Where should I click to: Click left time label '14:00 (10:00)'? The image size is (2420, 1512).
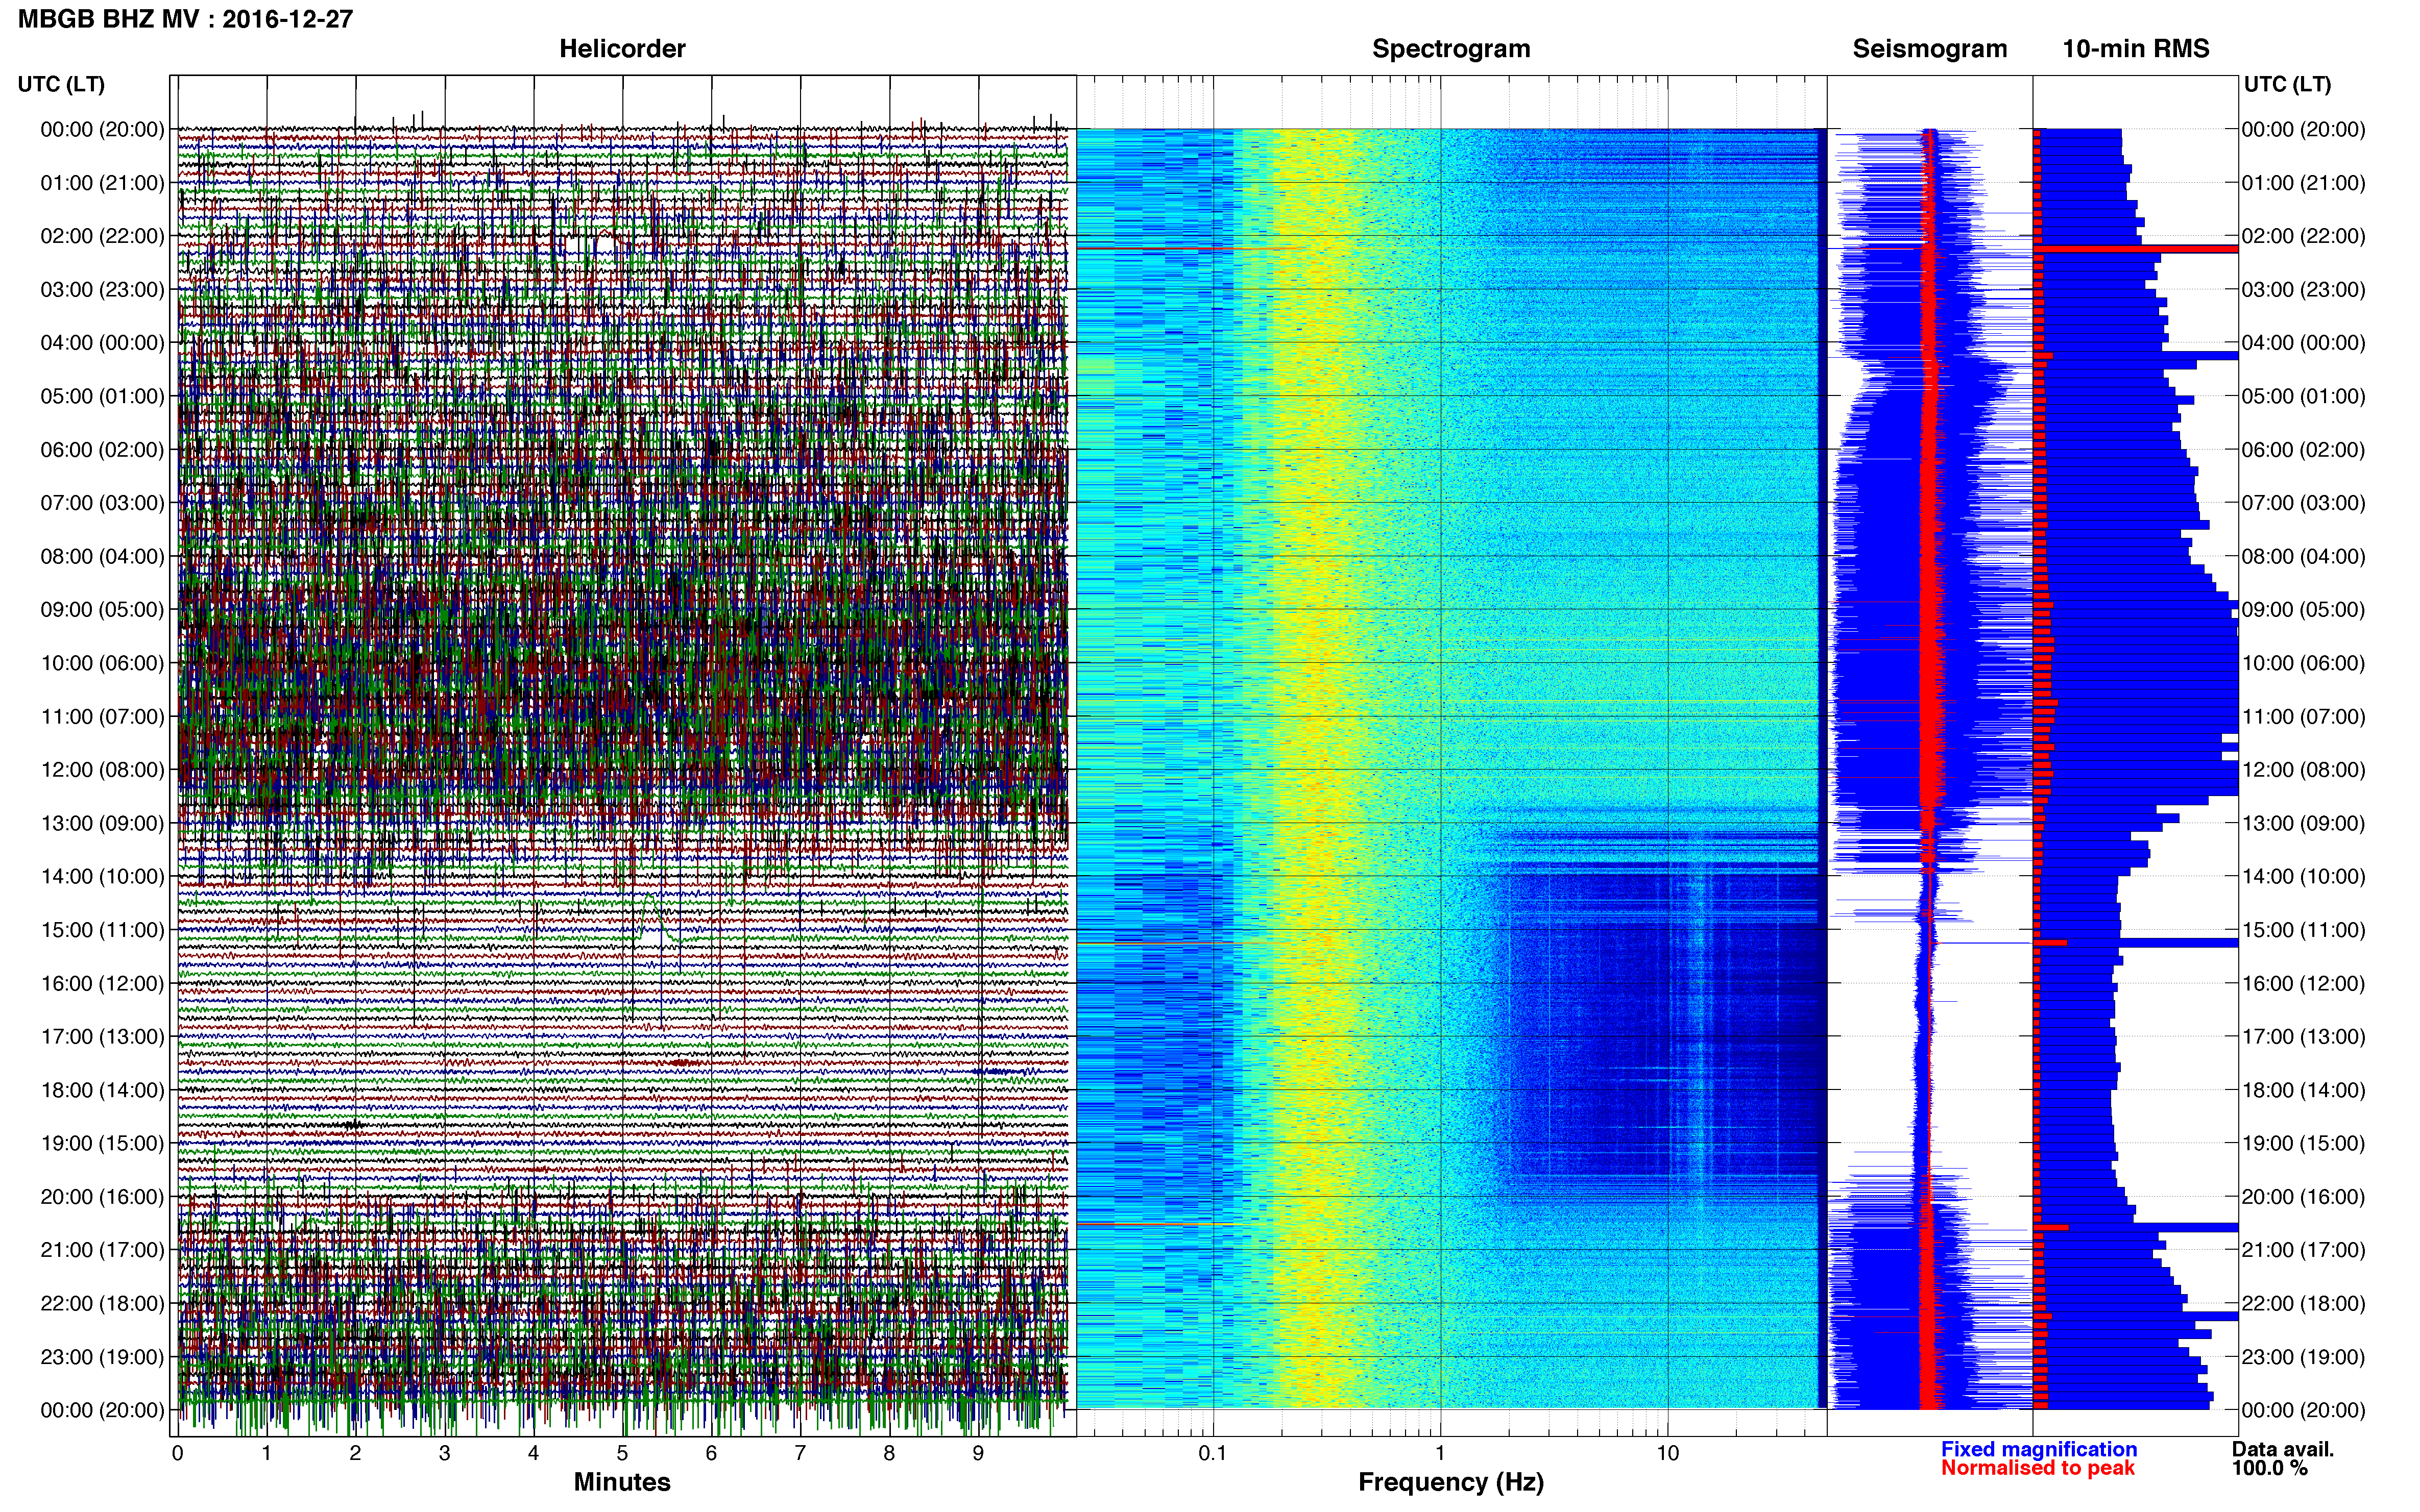(102, 877)
